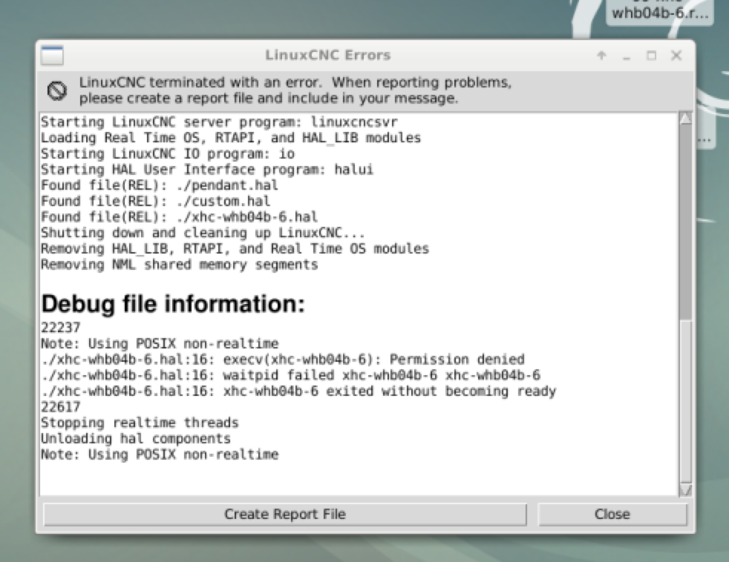Click 'Removing NML shared memory segments' line
729x562 pixels.
180,265
